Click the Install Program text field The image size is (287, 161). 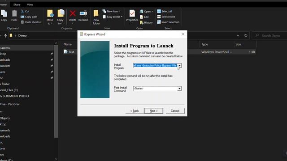point(155,66)
